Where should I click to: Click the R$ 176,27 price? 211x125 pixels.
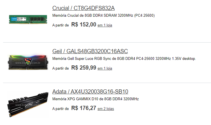[84, 108]
